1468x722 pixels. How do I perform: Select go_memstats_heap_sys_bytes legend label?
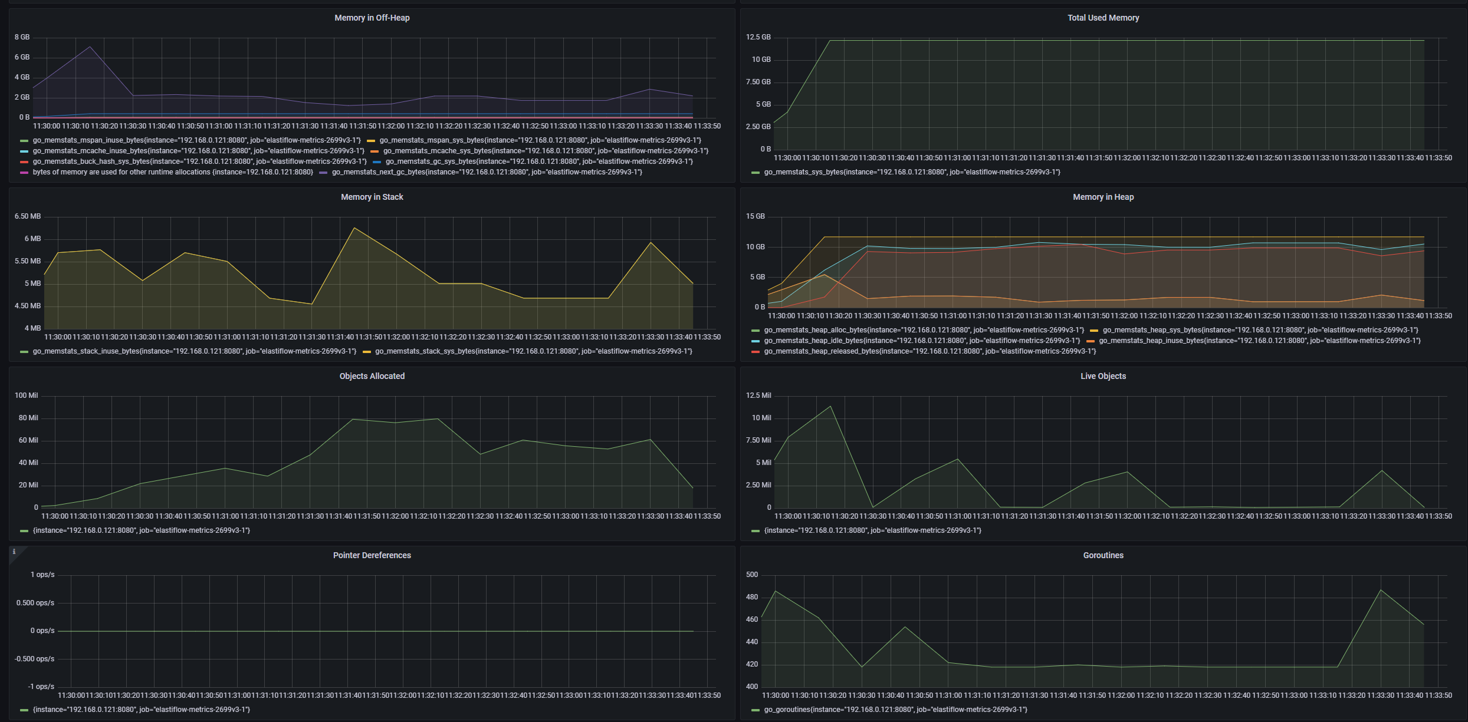[x=1260, y=330]
